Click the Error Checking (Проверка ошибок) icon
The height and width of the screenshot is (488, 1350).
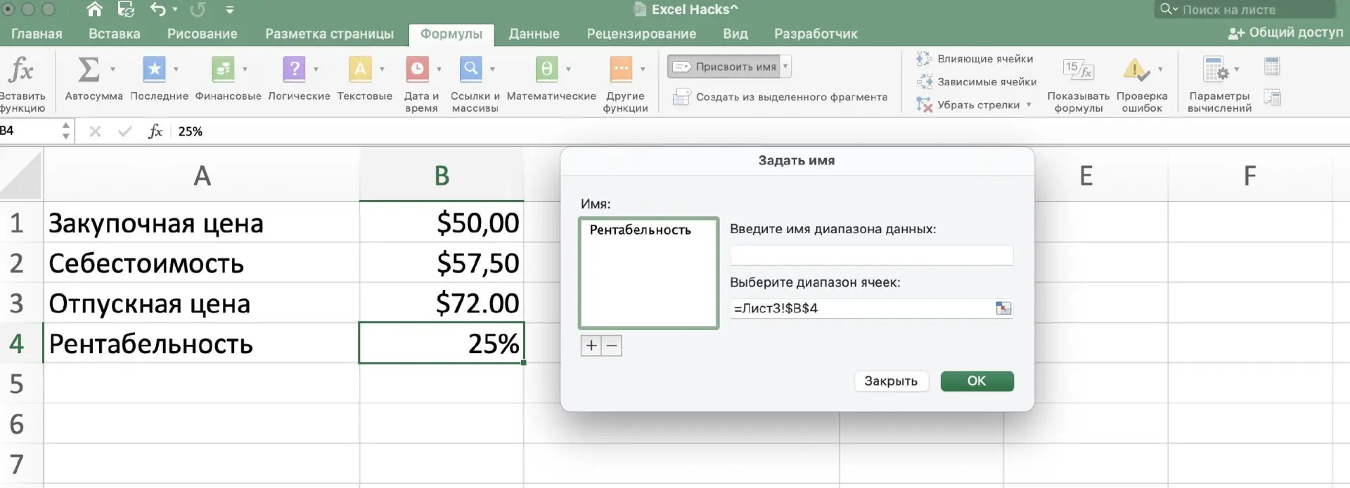click(1136, 70)
